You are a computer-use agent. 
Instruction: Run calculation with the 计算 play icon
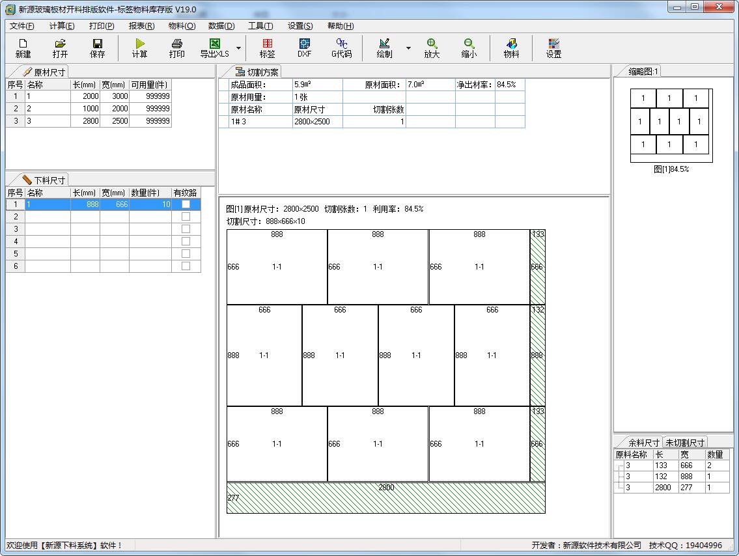coord(140,48)
